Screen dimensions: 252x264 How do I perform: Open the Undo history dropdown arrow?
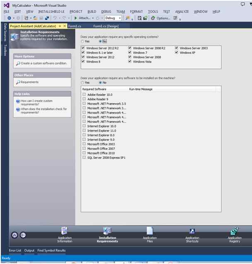point(59,18)
